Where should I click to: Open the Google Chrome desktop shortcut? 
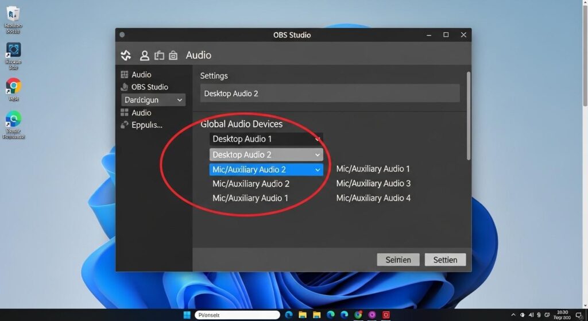14,90
